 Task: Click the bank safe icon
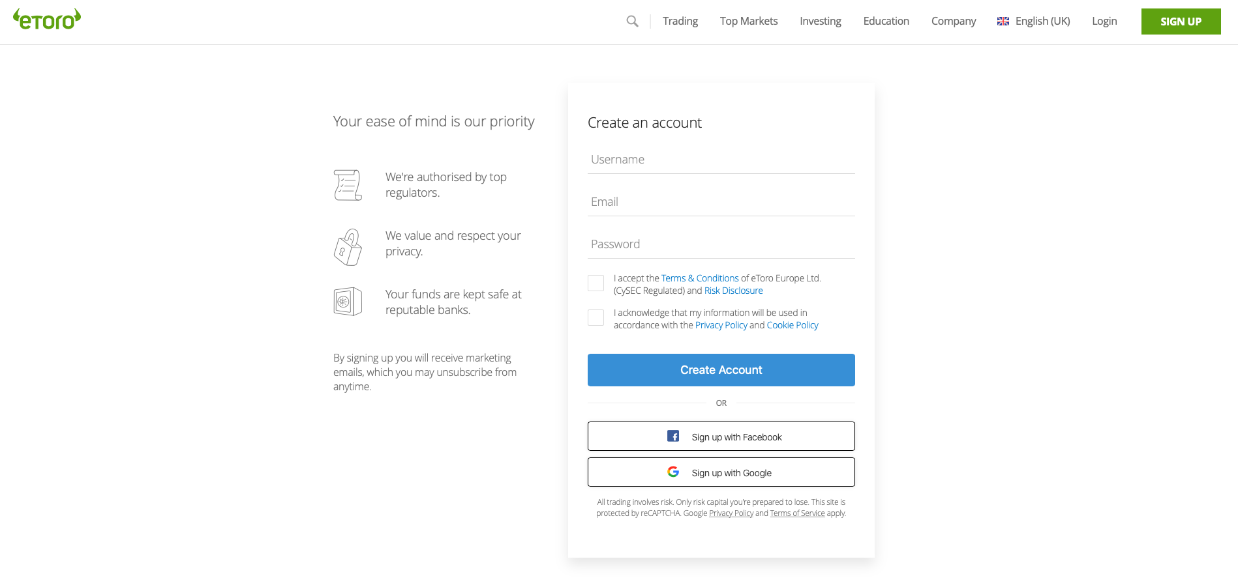click(x=348, y=302)
